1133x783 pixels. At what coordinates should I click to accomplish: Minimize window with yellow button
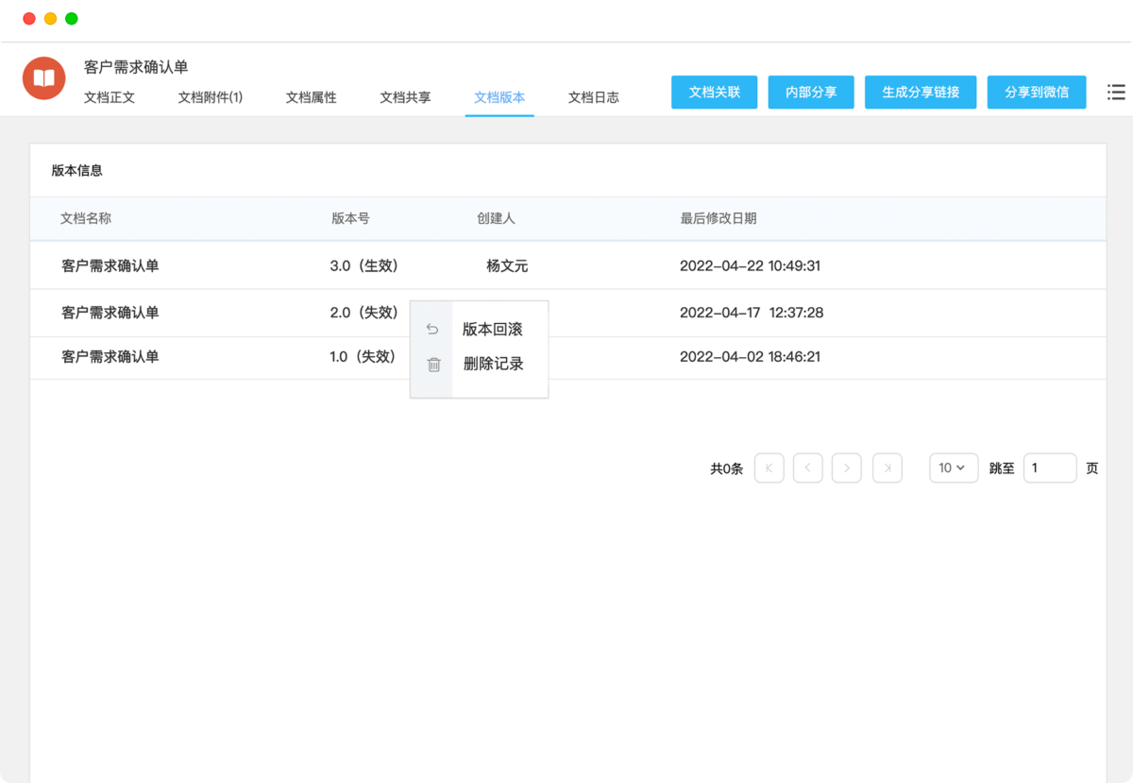(x=51, y=19)
